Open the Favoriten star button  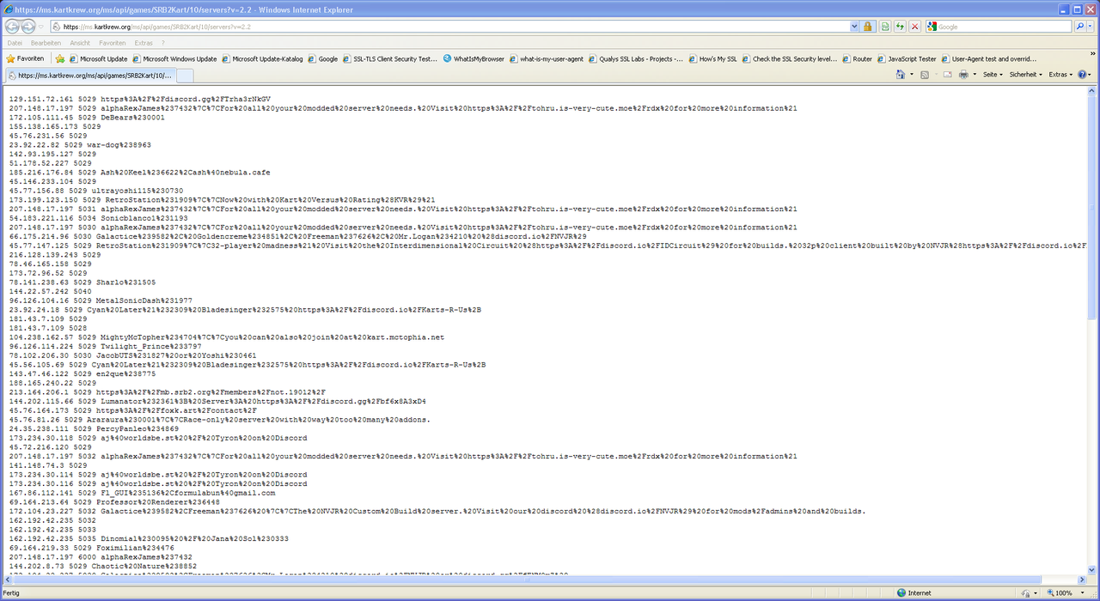coord(25,59)
